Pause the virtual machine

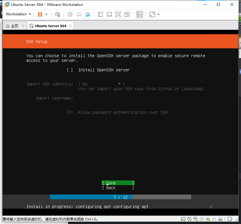tap(40, 14)
